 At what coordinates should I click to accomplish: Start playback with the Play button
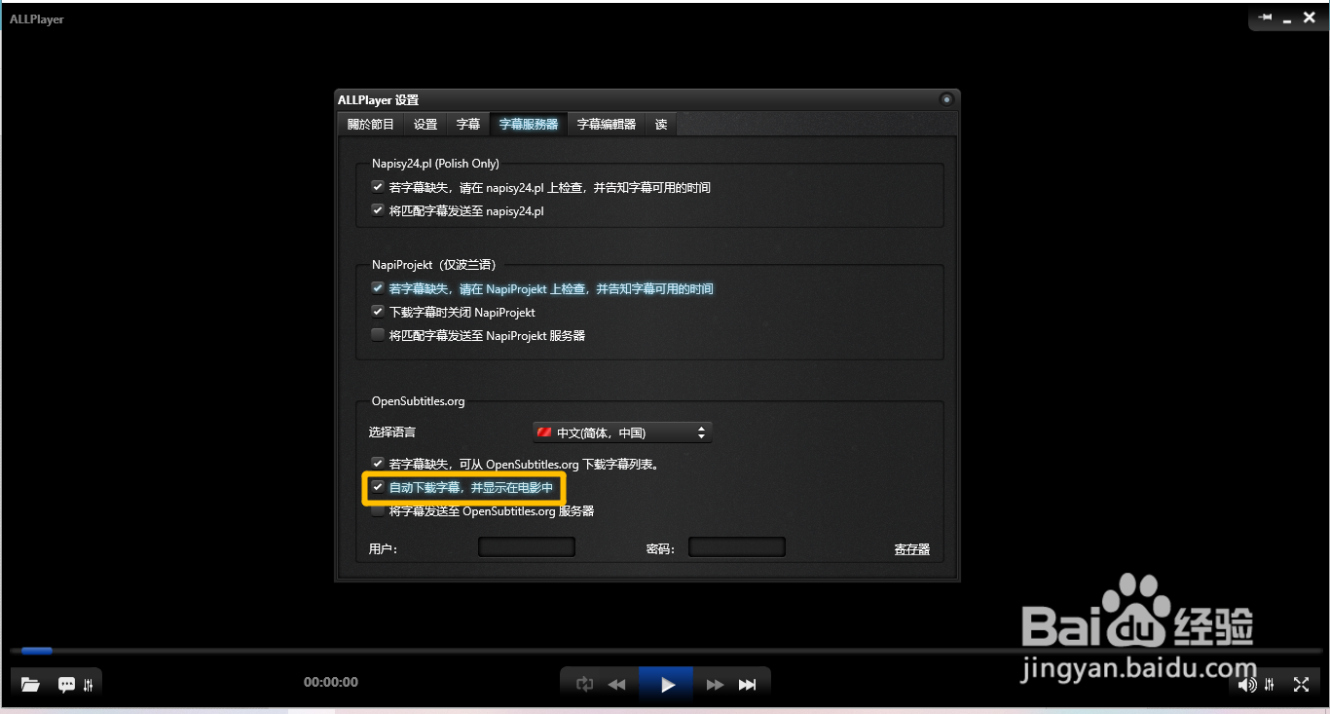[x=667, y=685]
